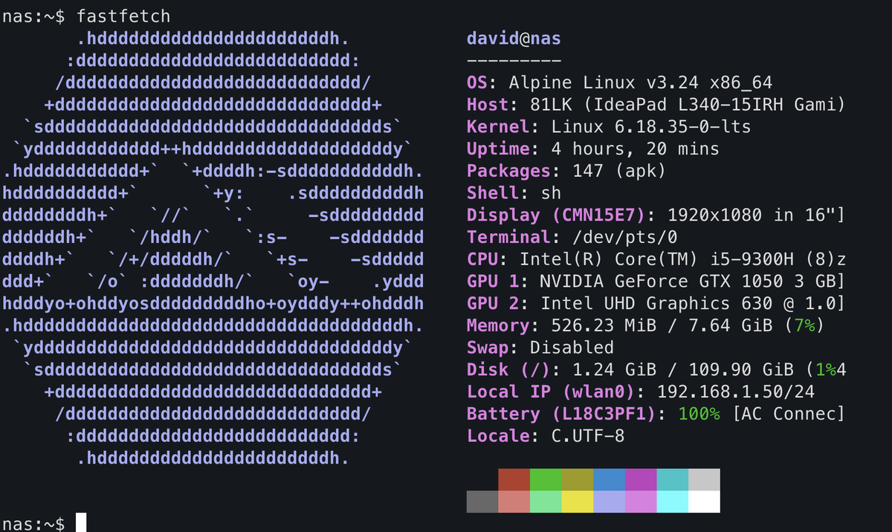Viewport: 892px width, 532px height.
Task: Click the GPU 2 line Intel UHD Graphics 630
Action: click(x=656, y=304)
